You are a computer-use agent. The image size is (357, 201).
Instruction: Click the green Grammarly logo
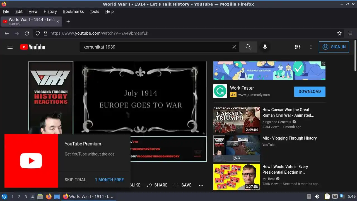coord(220,91)
